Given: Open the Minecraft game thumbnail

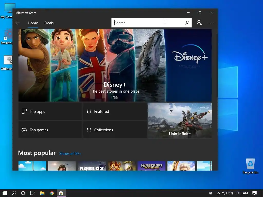Looking at the screenshot, I should (x=152, y=166).
